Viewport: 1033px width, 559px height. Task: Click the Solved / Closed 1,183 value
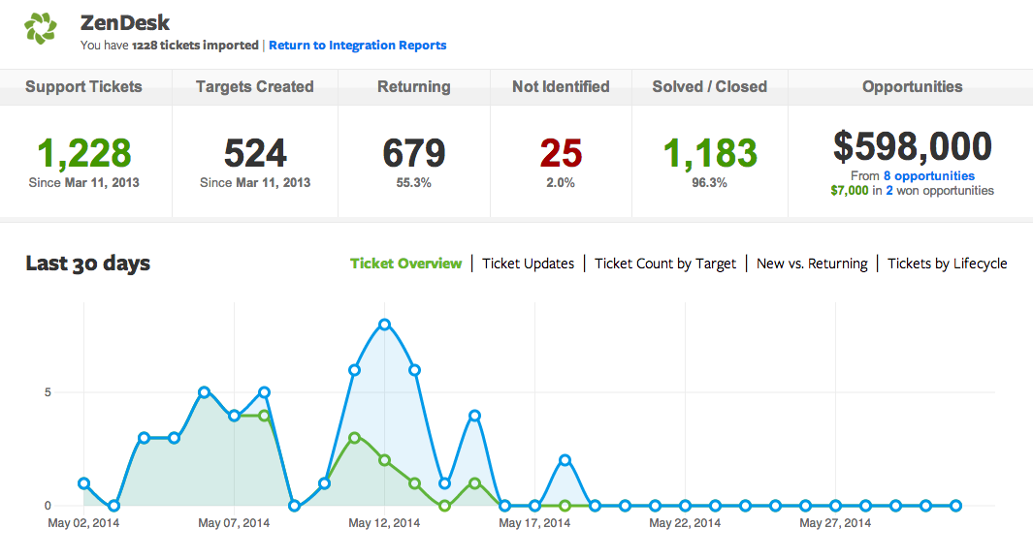click(x=710, y=153)
